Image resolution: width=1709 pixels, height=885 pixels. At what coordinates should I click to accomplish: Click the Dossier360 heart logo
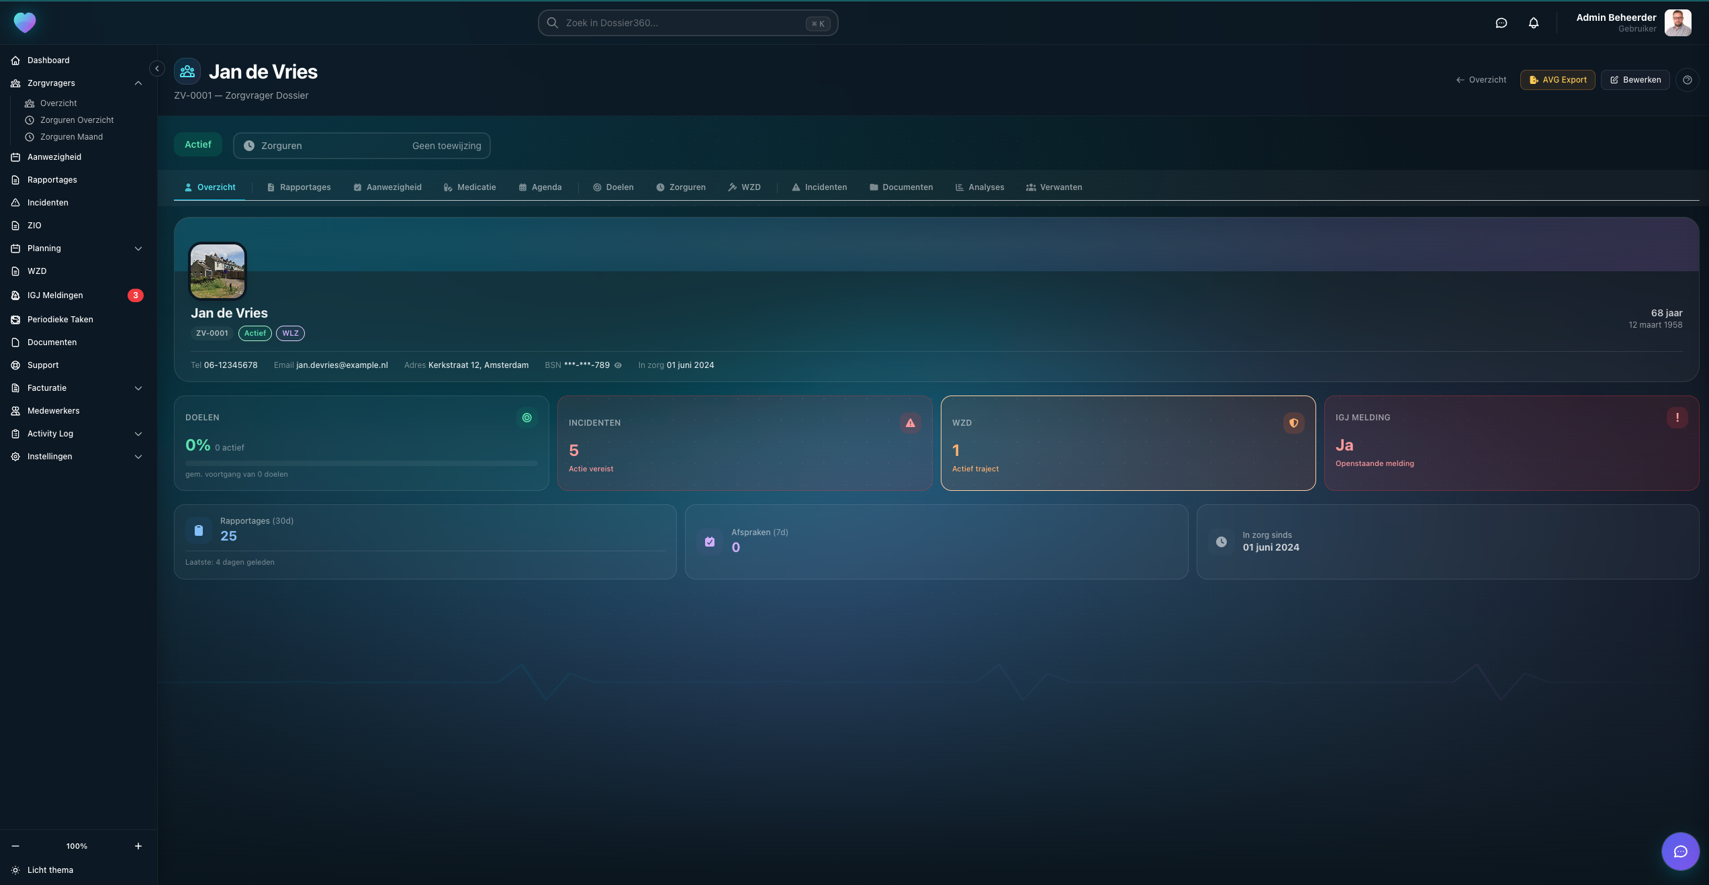(x=25, y=22)
